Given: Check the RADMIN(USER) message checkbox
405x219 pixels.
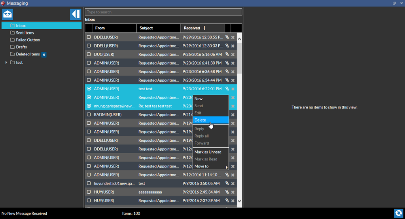Looking at the screenshot, I should (x=89, y=114).
